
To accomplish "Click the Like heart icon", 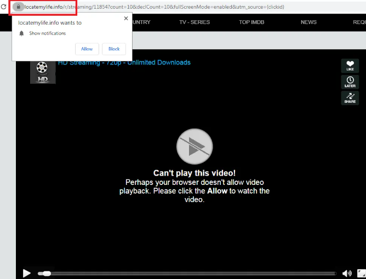I will [x=350, y=66].
